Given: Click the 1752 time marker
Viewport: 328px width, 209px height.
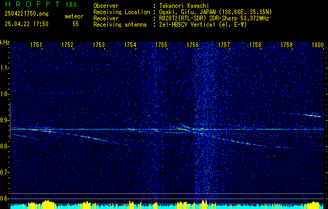Looking at the screenshot, I should 67,44.
